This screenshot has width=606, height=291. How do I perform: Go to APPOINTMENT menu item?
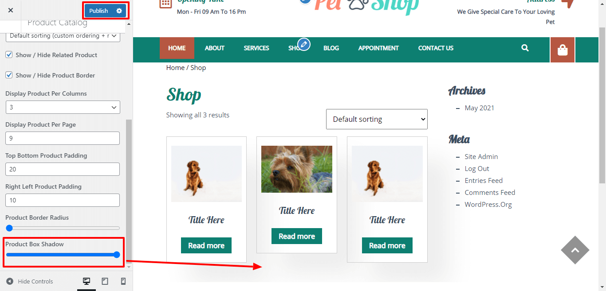(378, 48)
